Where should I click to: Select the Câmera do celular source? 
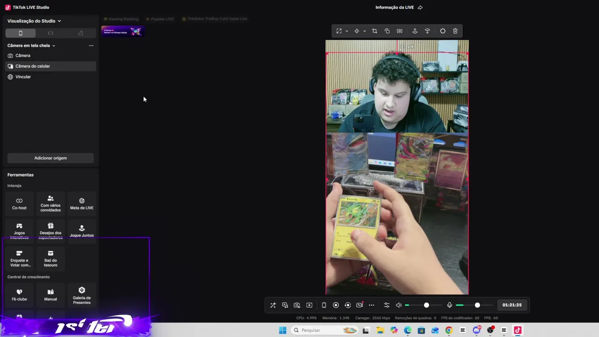click(x=51, y=66)
